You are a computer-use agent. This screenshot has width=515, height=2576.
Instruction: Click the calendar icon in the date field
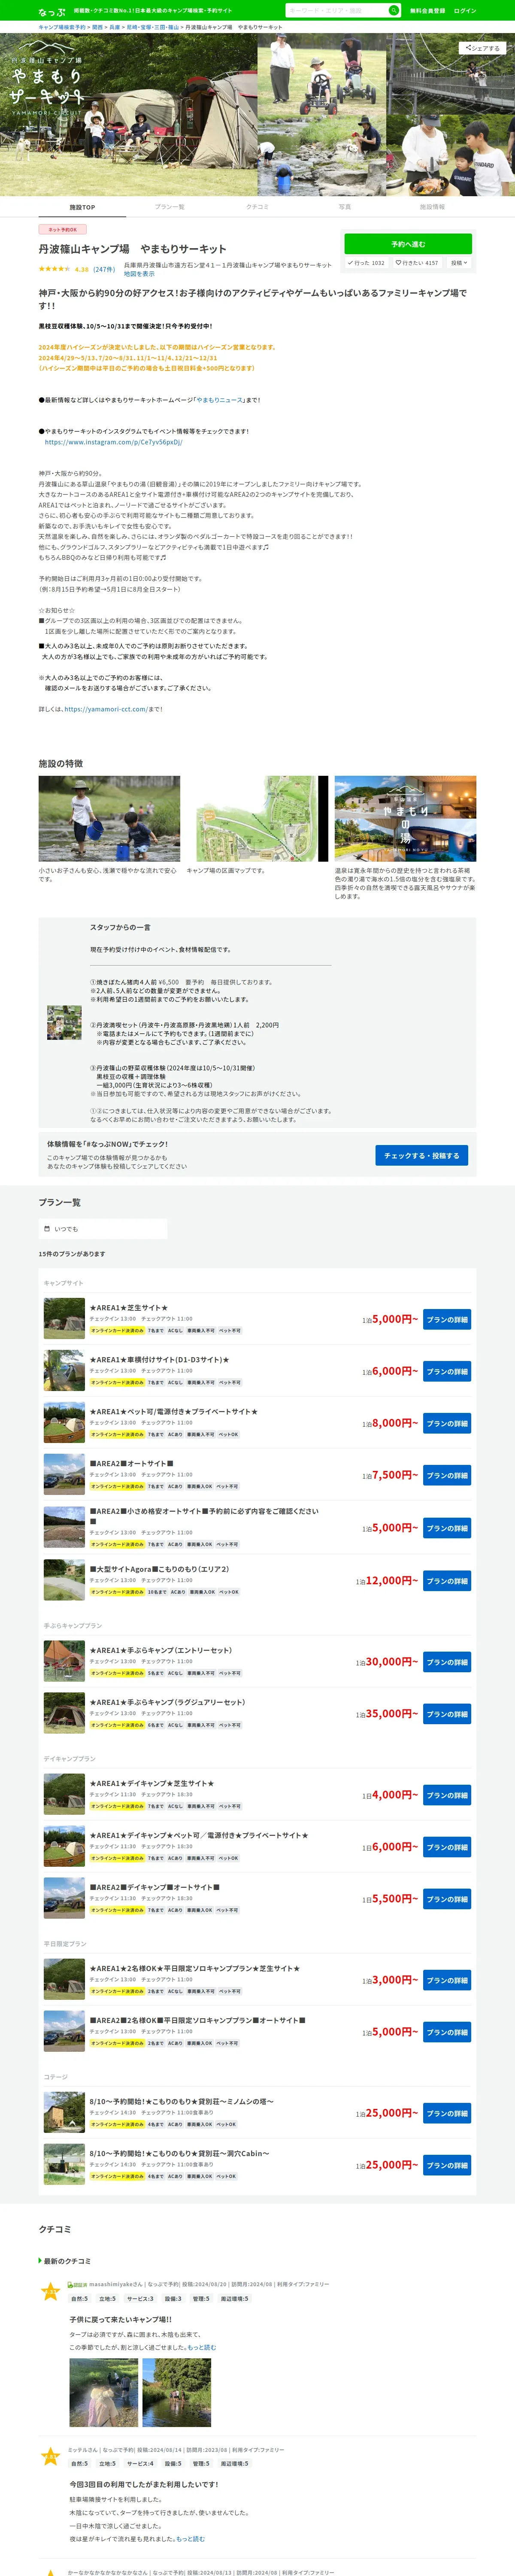coord(47,1229)
